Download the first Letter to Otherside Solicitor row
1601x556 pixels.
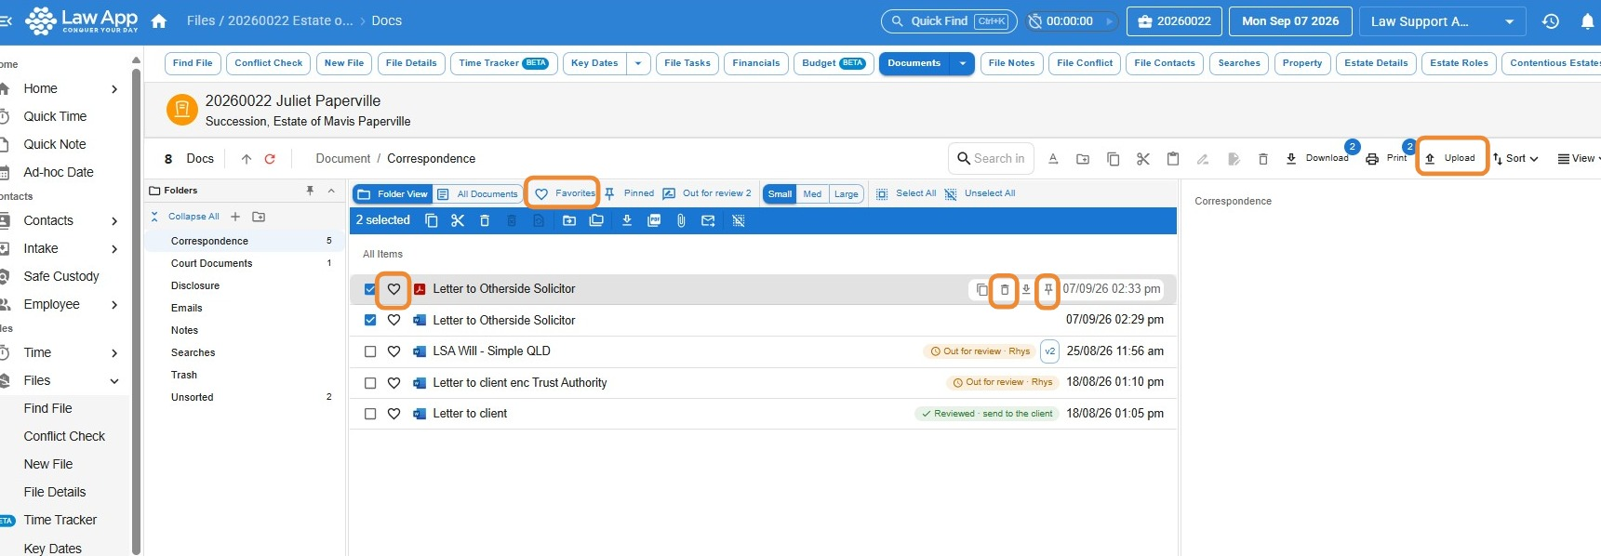1026,290
